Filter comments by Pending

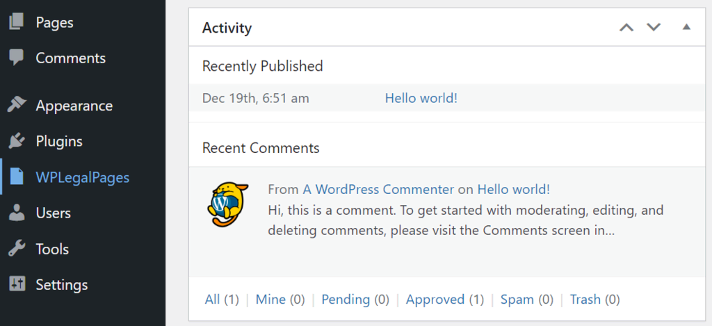click(x=346, y=300)
